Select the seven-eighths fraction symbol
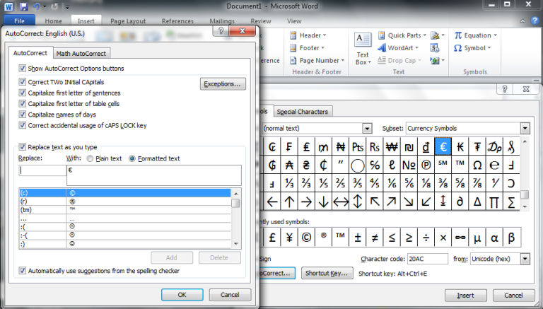The width and height of the screenshot is (543, 309). (x=477, y=183)
